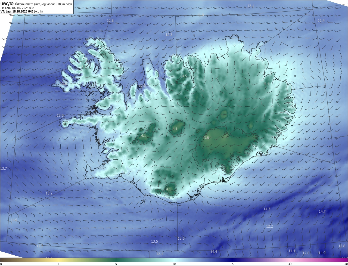Click the 11.6 value label
The width and height of the screenshot is (348, 266).
pyautogui.click(x=14, y=220)
